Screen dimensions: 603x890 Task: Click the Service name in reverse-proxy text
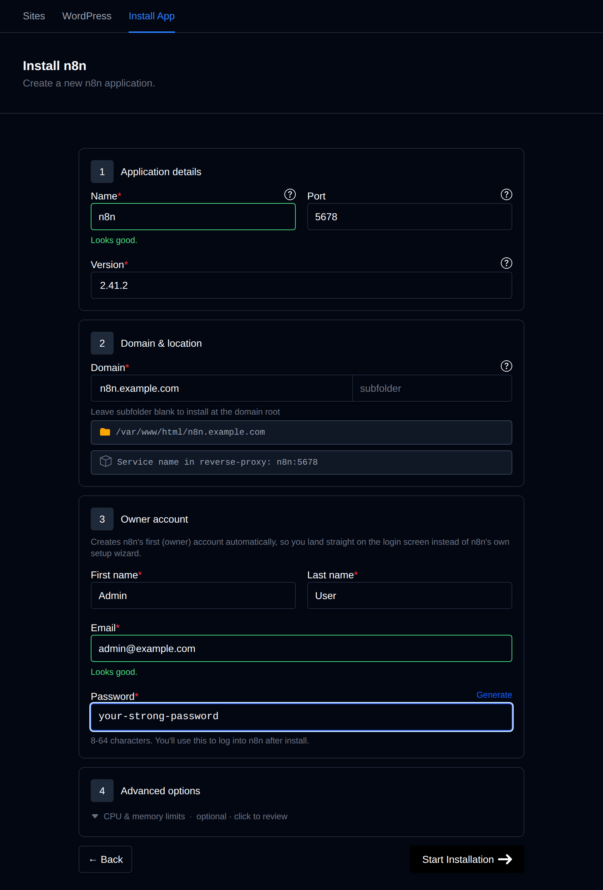pos(217,462)
